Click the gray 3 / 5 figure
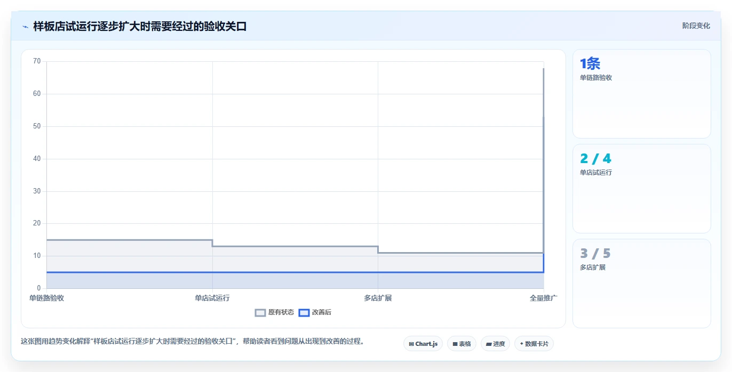732x372 pixels. tap(595, 254)
